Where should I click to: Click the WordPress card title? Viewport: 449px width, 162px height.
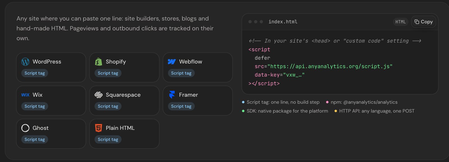coord(47,62)
